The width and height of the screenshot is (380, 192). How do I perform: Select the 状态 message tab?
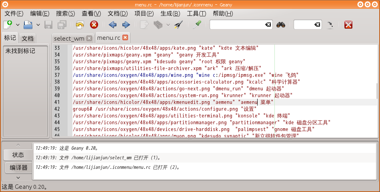point(18,155)
